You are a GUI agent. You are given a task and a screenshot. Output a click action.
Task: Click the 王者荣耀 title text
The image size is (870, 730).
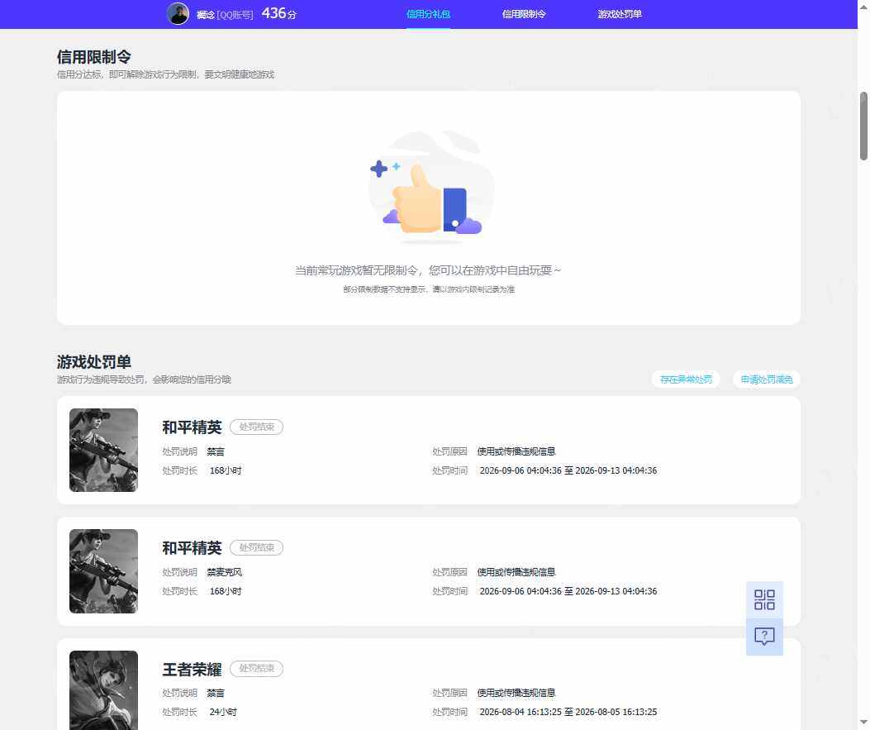click(x=192, y=670)
